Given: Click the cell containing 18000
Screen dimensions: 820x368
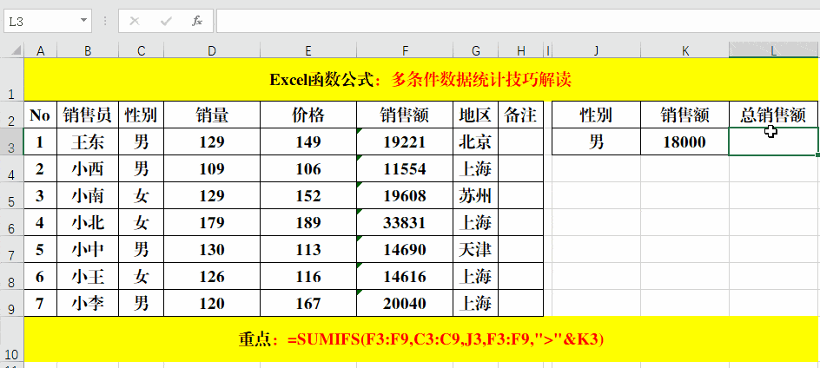Looking at the screenshot, I should [684, 141].
